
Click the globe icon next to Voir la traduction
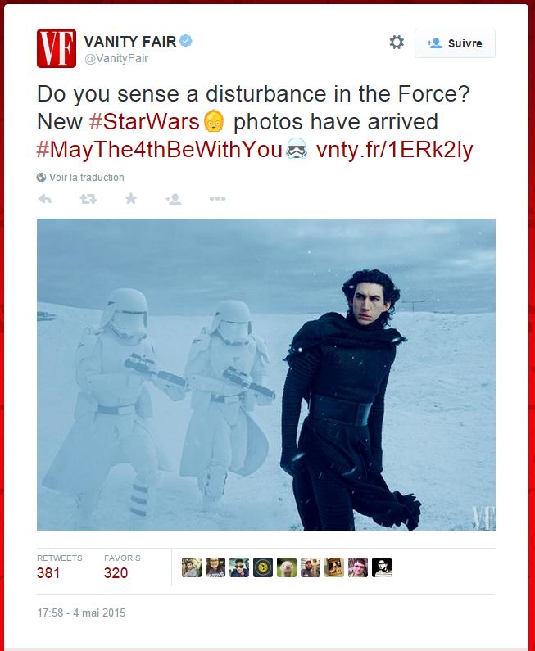pyautogui.click(x=41, y=177)
